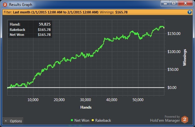The width and height of the screenshot is (195, 127).
Task: Maximize the Results Graph window
Action: pos(174,3)
